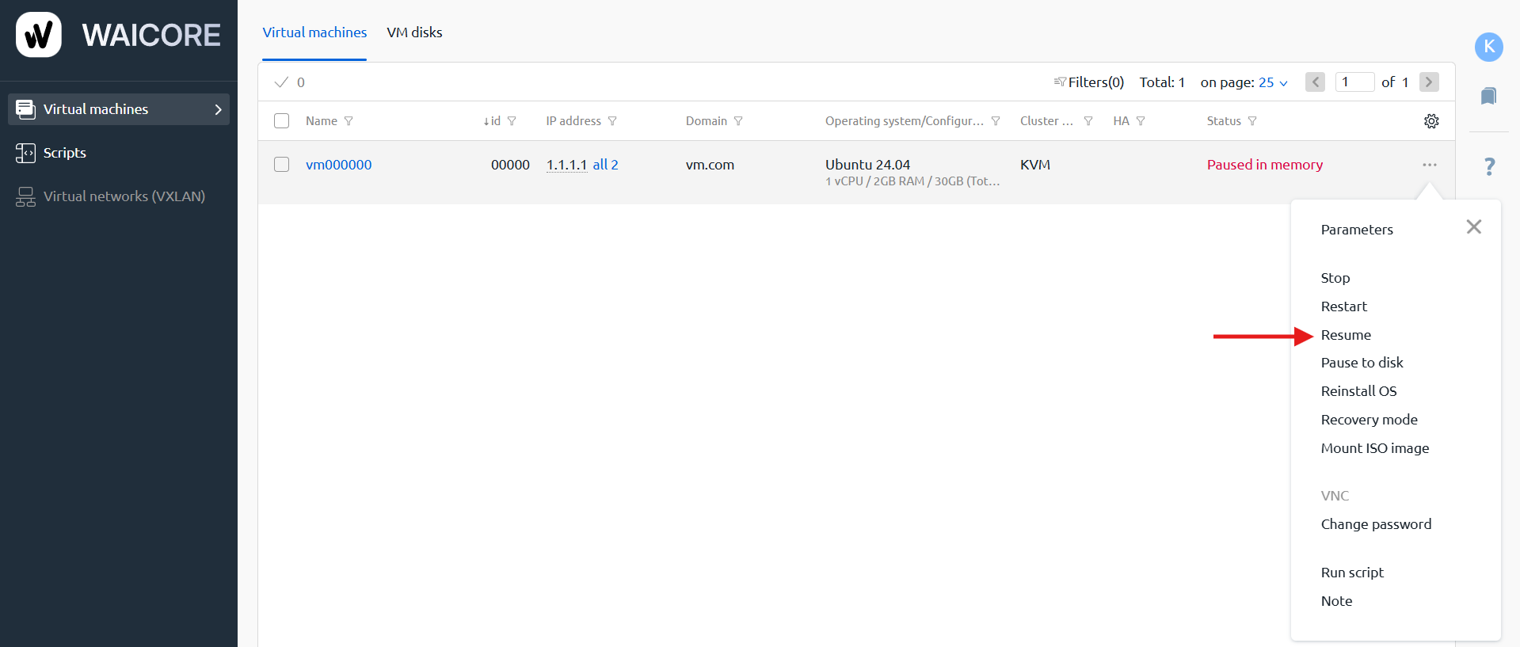The width and height of the screenshot is (1520, 647).
Task: Choose Change password option
Action: [x=1376, y=524]
